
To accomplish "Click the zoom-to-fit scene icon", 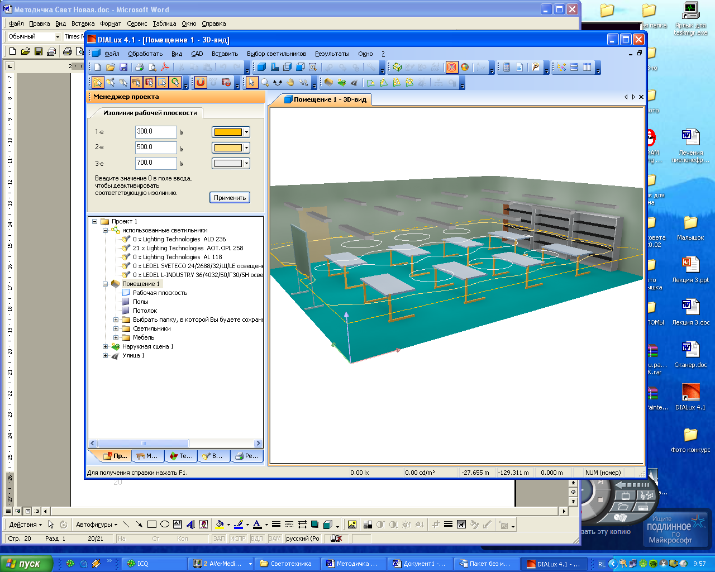I will click(x=313, y=67).
